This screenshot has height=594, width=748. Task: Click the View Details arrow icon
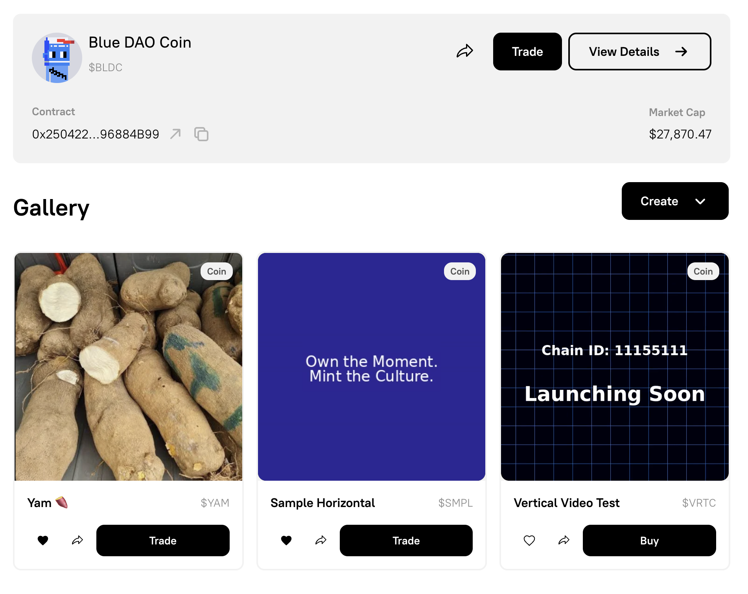point(681,52)
